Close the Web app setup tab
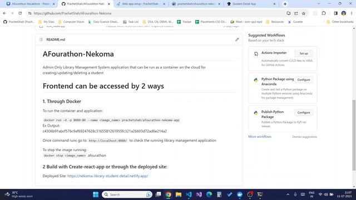Image resolution: width=356 pixels, height=200 pixels. click(x=164, y=4)
